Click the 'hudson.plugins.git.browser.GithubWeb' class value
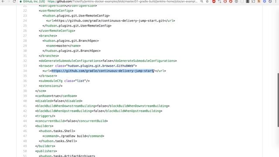The height and width of the screenshot is (157, 279). tap(101, 66)
